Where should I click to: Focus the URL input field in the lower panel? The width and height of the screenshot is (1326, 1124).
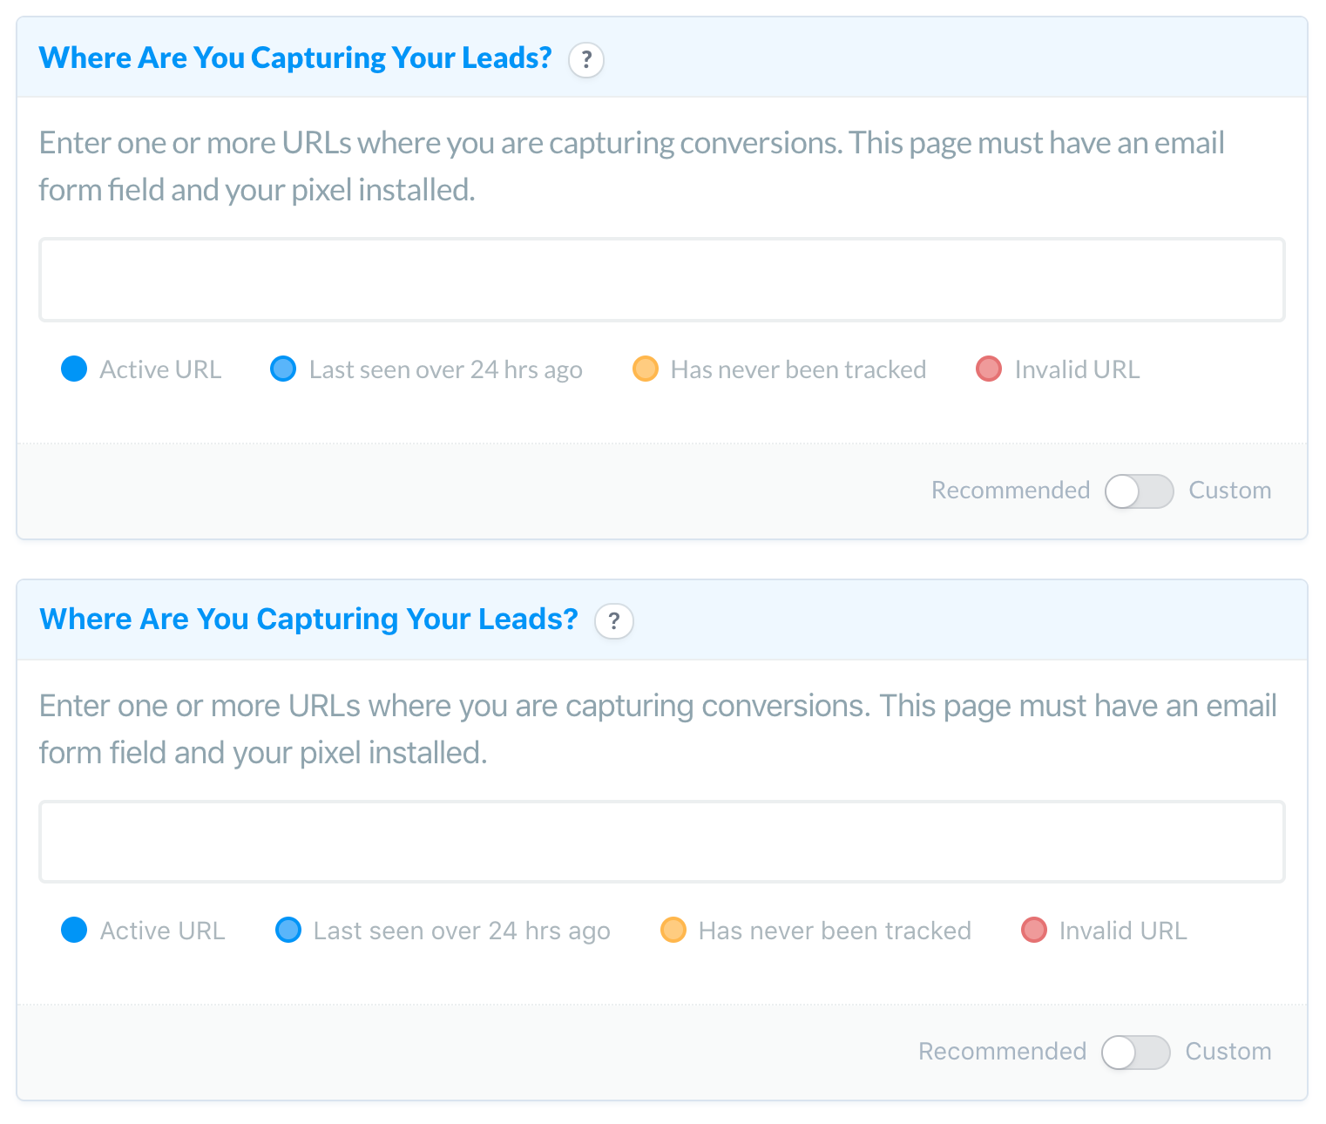click(x=662, y=842)
